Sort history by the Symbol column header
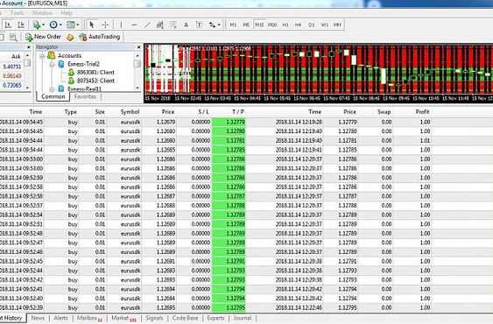Image resolution: width=493 pixels, height=324 pixels. coord(130,112)
